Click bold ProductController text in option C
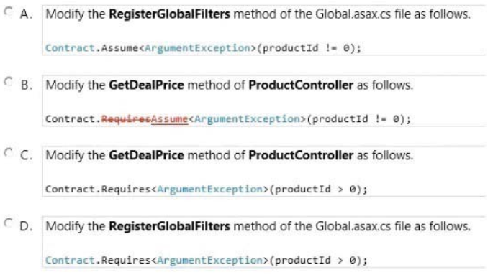This screenshot has width=493, height=275. point(301,155)
